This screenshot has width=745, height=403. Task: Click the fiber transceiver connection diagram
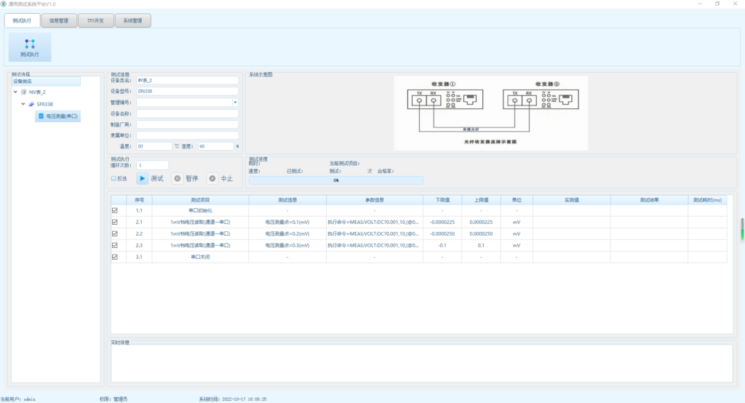point(490,113)
